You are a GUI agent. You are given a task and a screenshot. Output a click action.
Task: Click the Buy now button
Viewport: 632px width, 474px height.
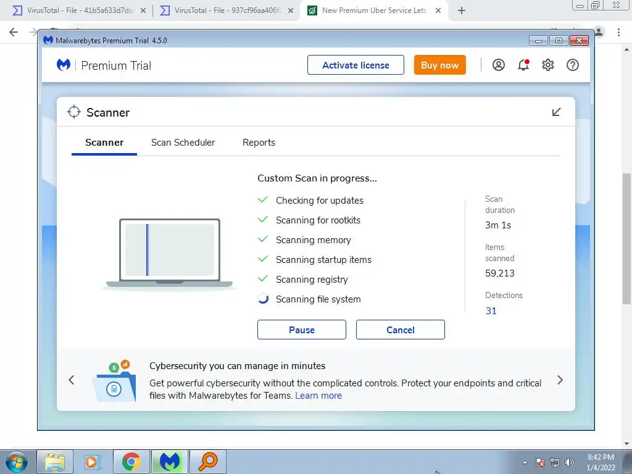pyautogui.click(x=439, y=65)
